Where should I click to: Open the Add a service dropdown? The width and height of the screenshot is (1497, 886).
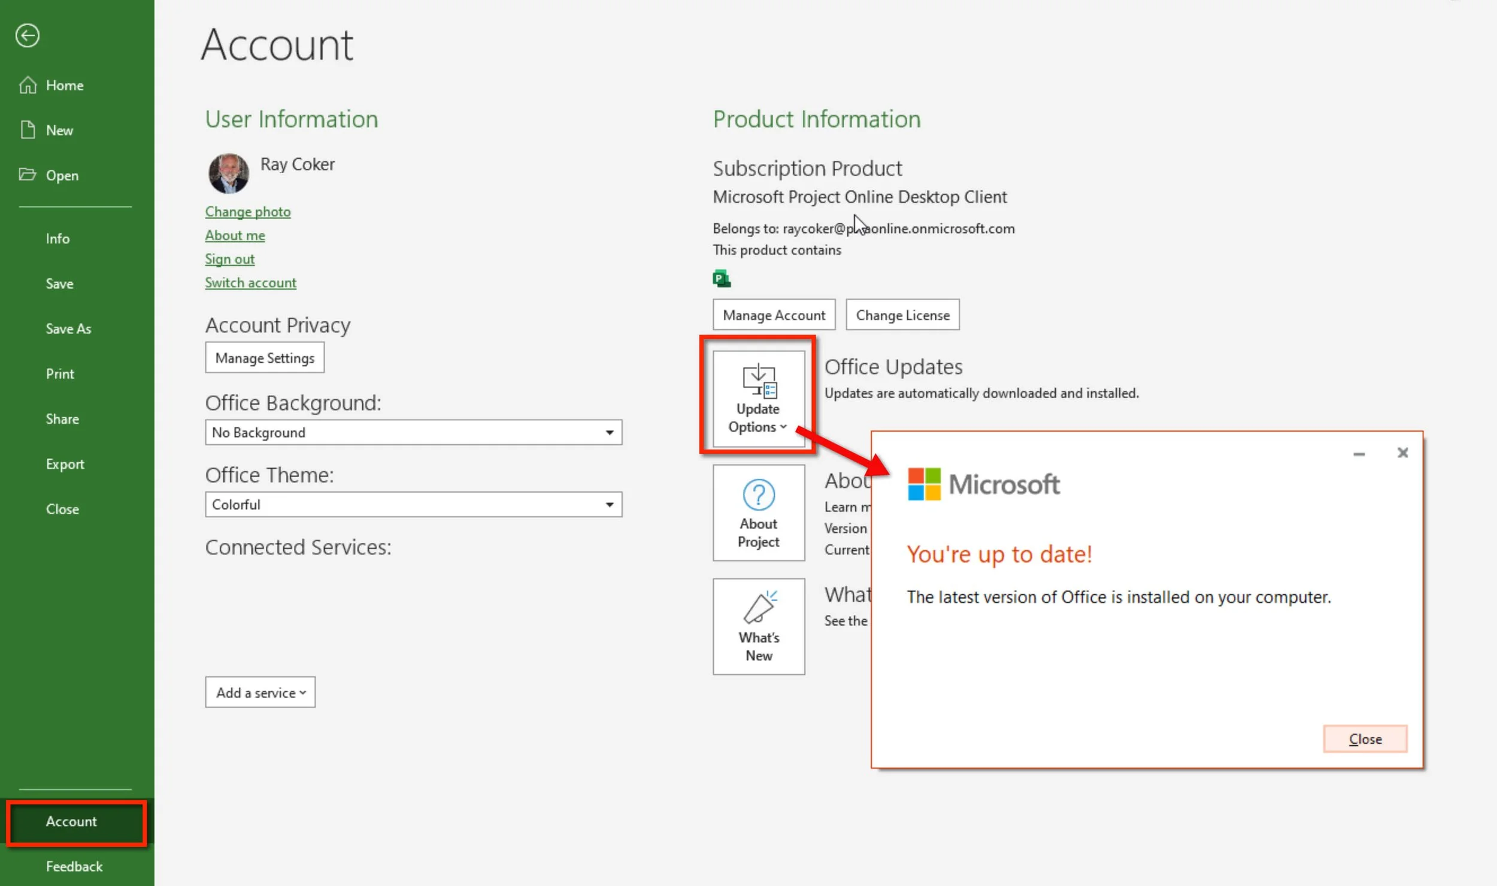click(260, 693)
